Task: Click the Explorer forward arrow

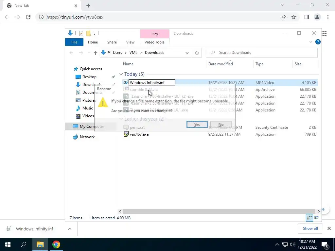Action: pyautogui.click(x=81, y=53)
